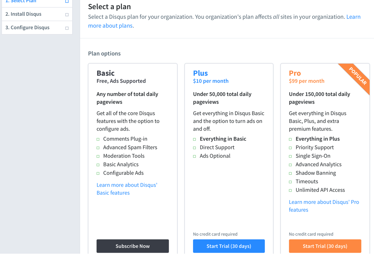The height and width of the screenshot is (254, 374).
Task: Click bullet icon next to Ads Optional
Action: click(194, 156)
